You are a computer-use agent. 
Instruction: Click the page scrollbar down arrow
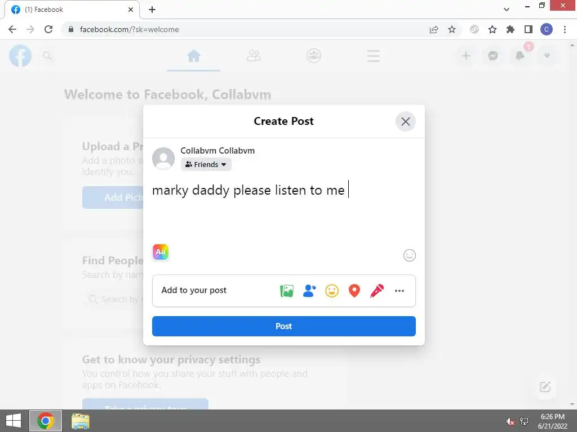click(x=572, y=404)
